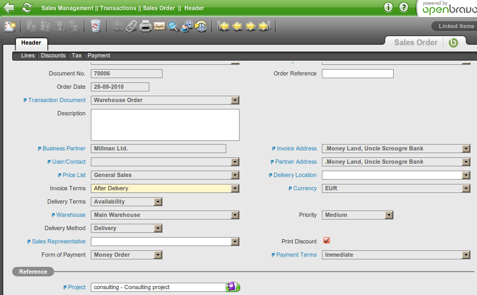Open search with magnifying glass icon
Screen dimensions: 477x295
[173, 26]
